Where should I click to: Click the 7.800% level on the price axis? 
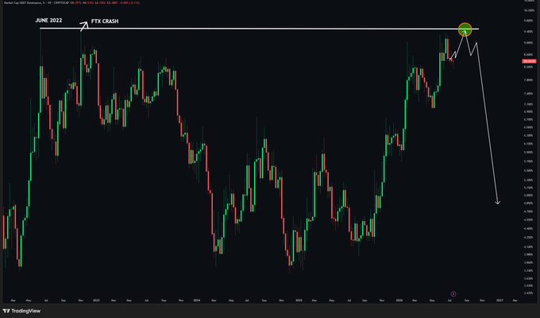[528, 80]
